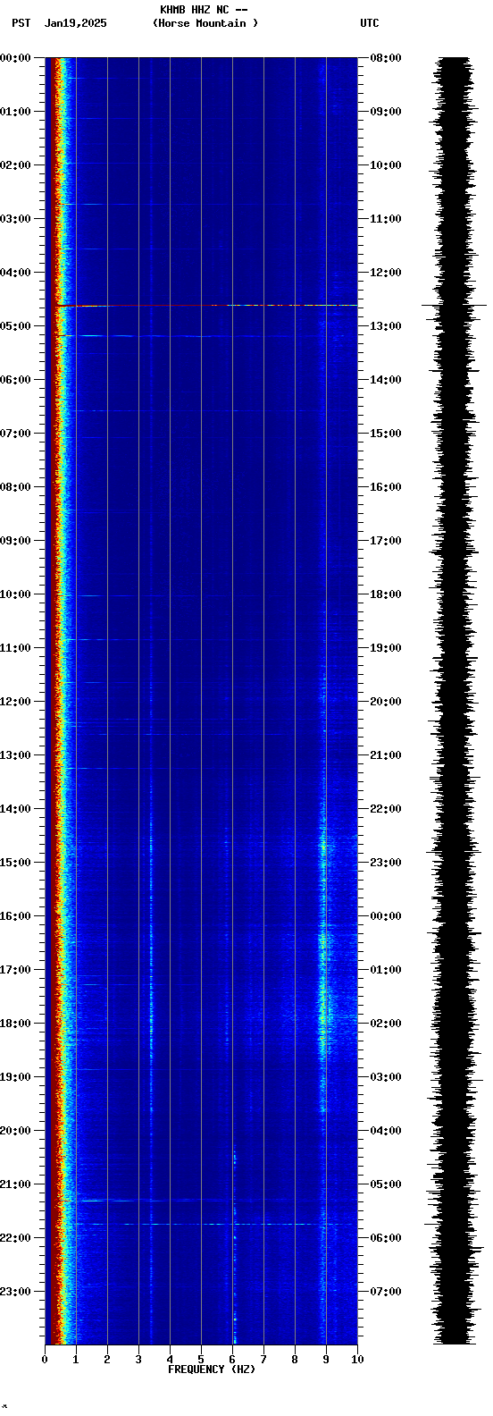493x1416 pixels.
Task: Click the 00:00 PST time label
Action: click(x=15, y=58)
